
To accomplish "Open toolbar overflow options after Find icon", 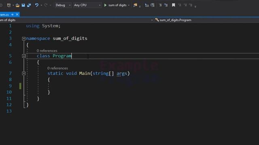I will 140,6.
